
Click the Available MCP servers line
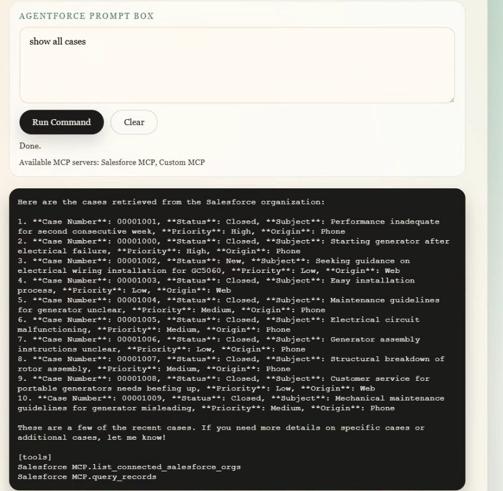tap(112, 162)
